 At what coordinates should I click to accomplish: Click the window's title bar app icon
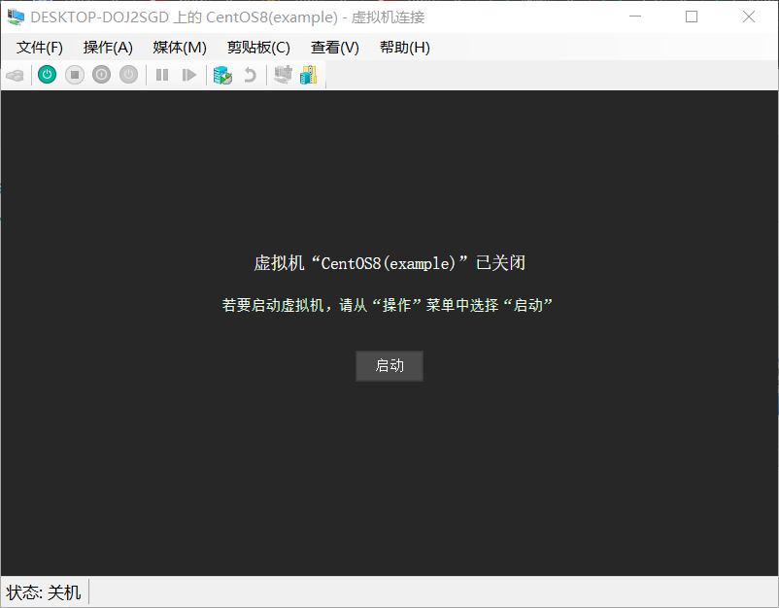[16, 17]
